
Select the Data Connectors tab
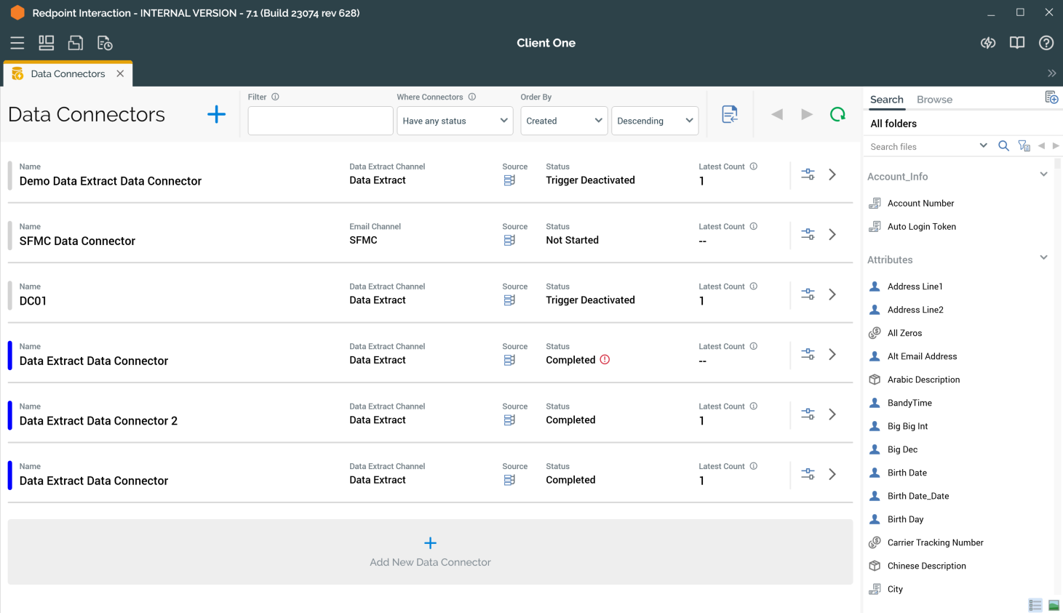coord(68,73)
